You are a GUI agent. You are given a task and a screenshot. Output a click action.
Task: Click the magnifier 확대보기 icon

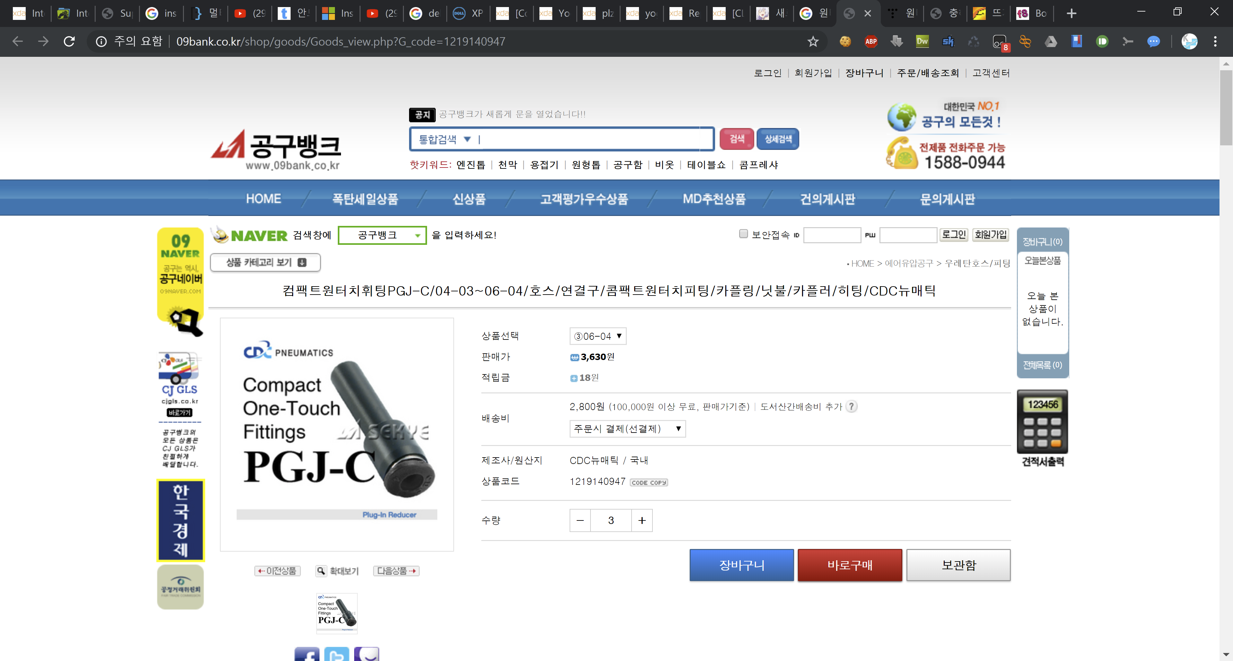coord(321,571)
